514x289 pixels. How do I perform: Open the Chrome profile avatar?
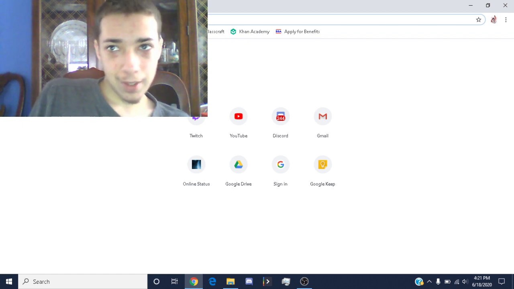coord(494,20)
